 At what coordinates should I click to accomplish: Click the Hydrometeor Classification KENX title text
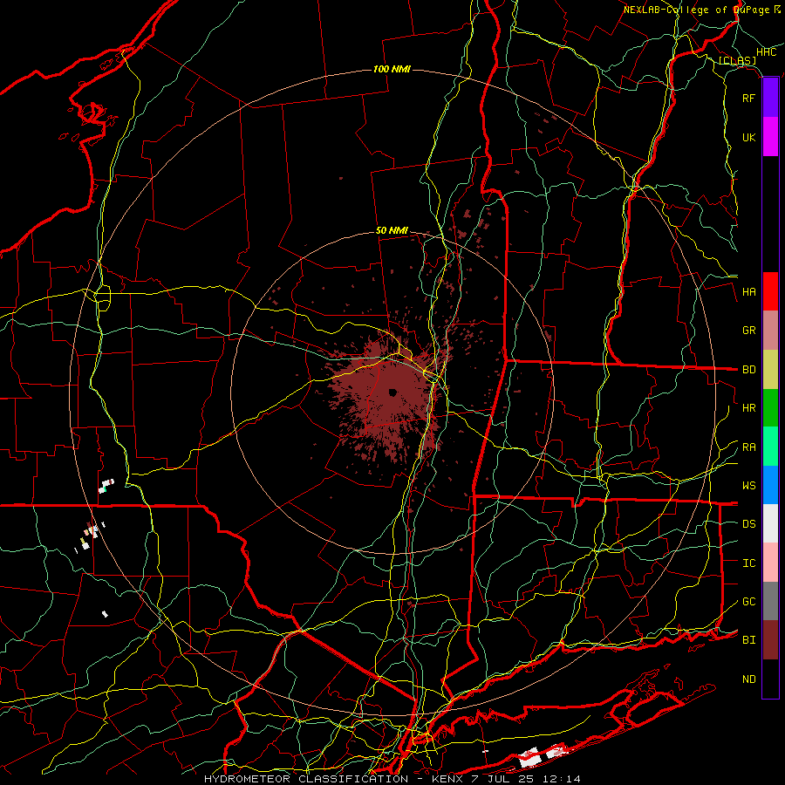point(392,779)
